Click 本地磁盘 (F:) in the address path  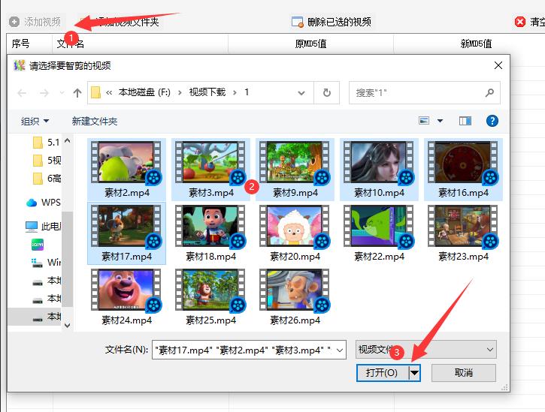[x=144, y=92]
